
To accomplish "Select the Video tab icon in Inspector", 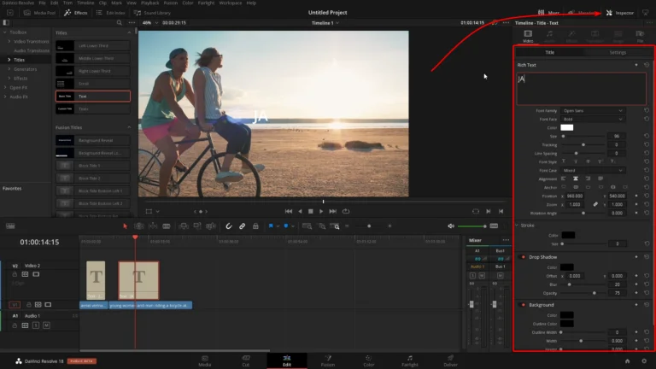I will click(x=528, y=36).
